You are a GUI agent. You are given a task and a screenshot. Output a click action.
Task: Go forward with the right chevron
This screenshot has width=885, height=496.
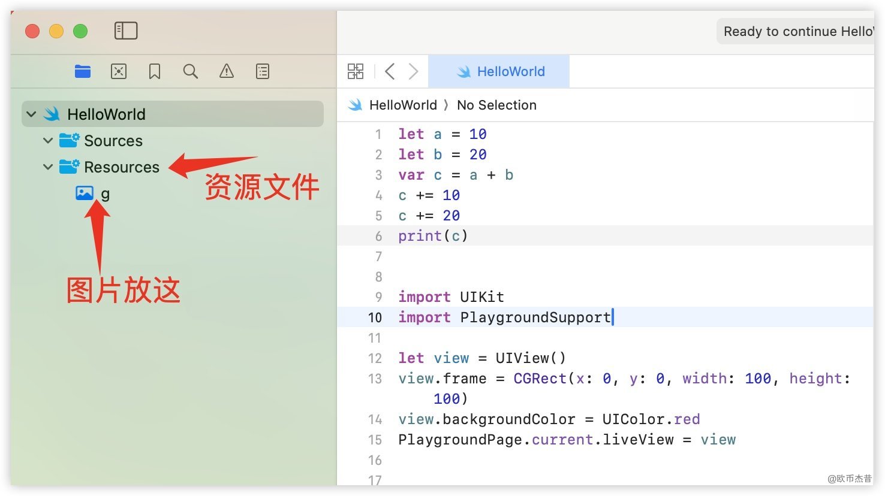tap(413, 72)
